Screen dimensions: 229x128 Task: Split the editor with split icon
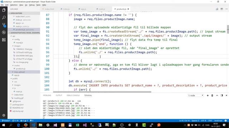[222, 9]
